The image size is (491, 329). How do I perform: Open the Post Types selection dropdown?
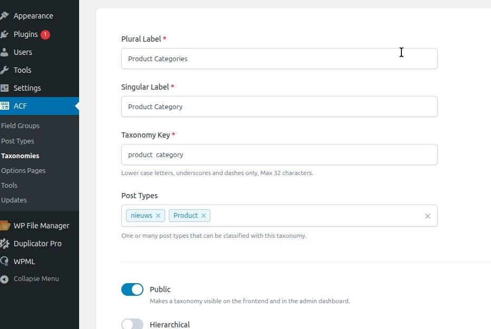pyautogui.click(x=316, y=216)
